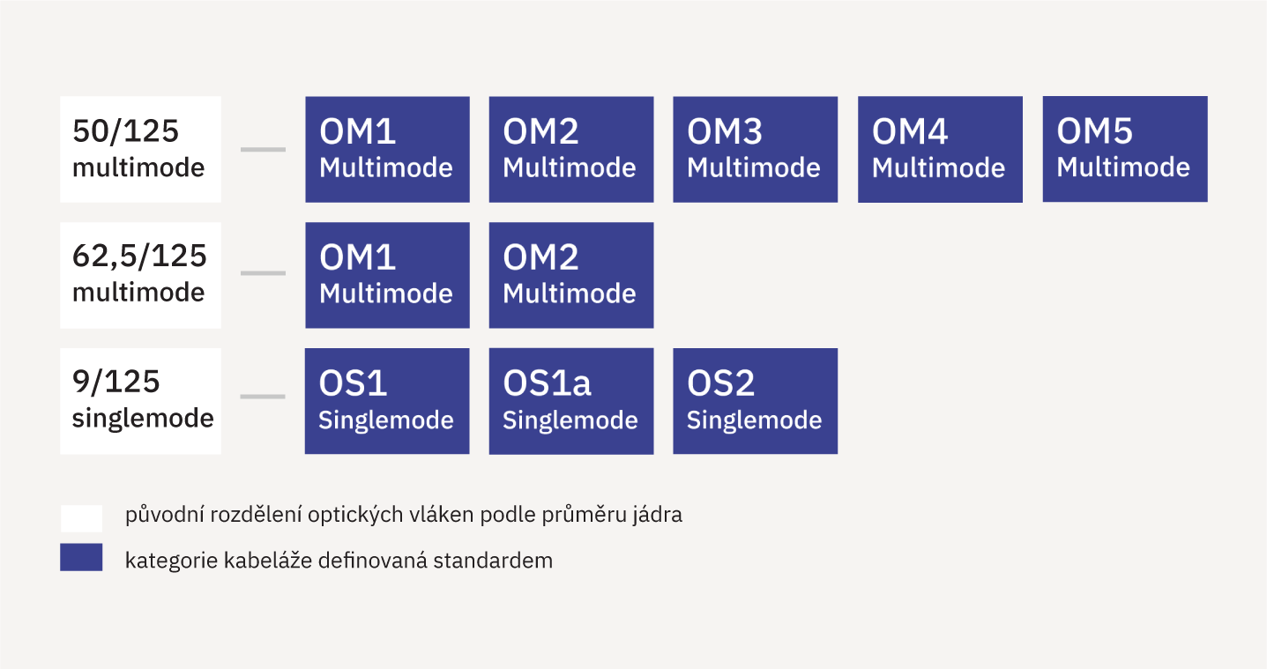
Task: Select the OM5 Multimode box
Action: 1124,149
